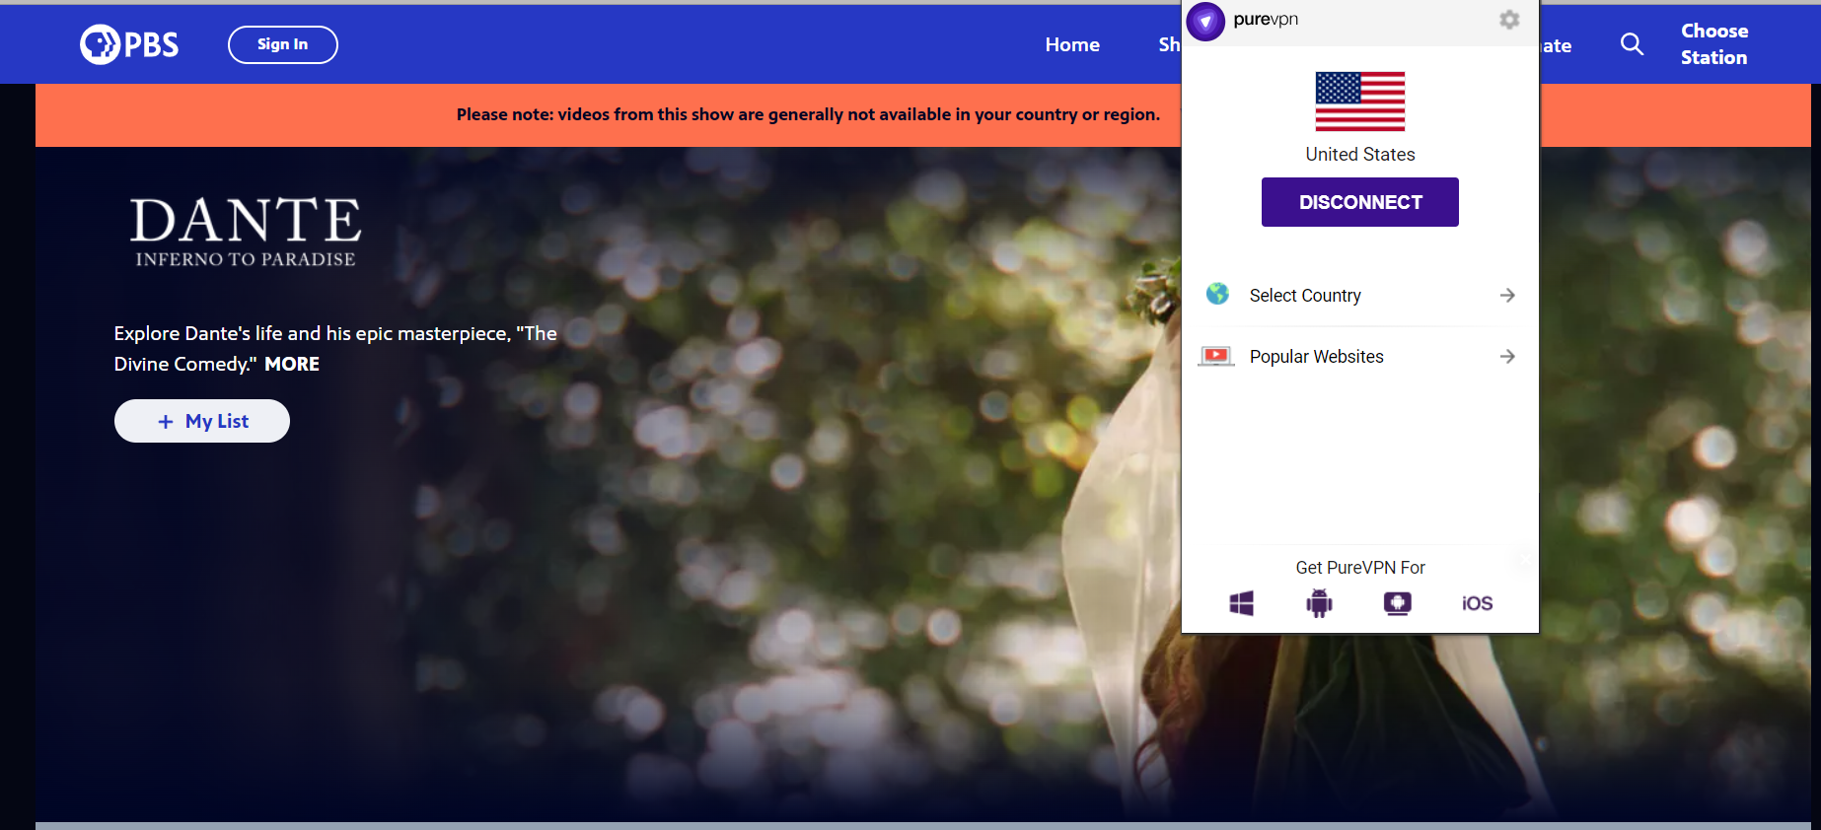Open the Choose Station selector
The image size is (1821, 830).
pos(1713,44)
